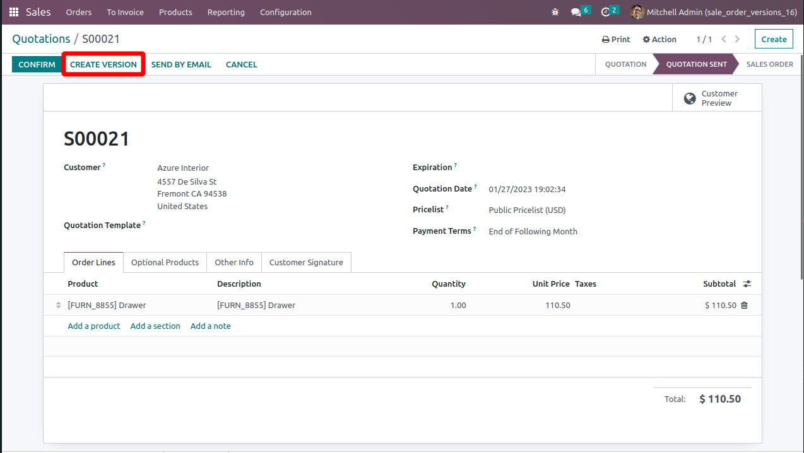Select the Sales Order status stage
This screenshot has width=804, height=453.
click(x=769, y=64)
